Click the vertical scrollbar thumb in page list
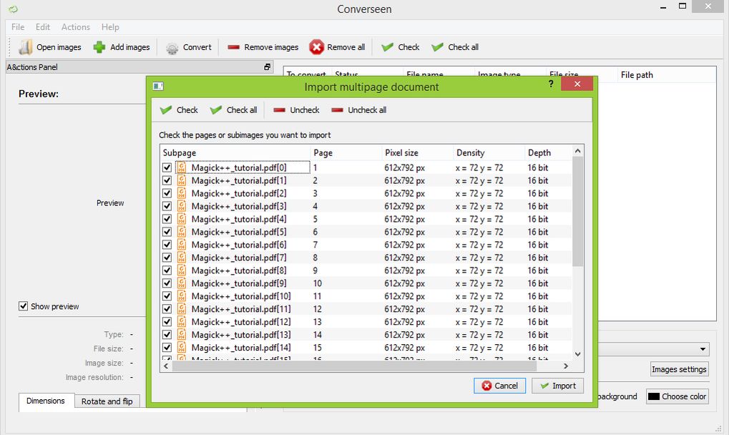Screen dimensions: 729x435 tap(577, 212)
